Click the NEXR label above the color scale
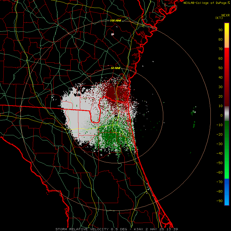The height and width of the screenshot is (231, 231). tap(225, 15)
